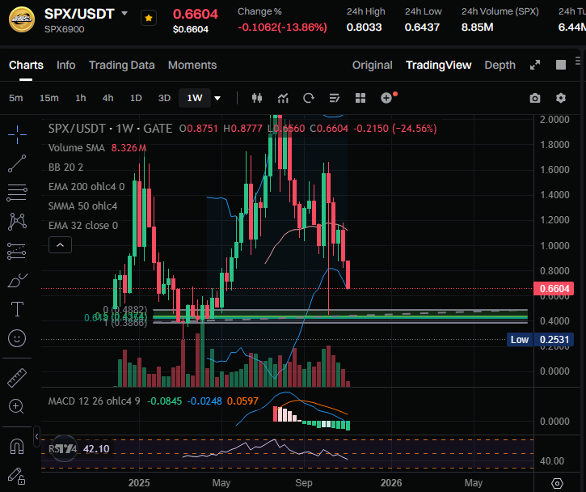The height and width of the screenshot is (492, 586).
Task: Click the Change % value -13.86%
Action: pyautogui.click(x=282, y=28)
